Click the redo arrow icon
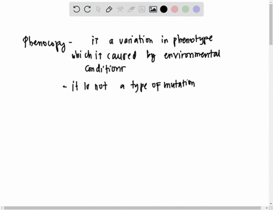 coord(88,9)
